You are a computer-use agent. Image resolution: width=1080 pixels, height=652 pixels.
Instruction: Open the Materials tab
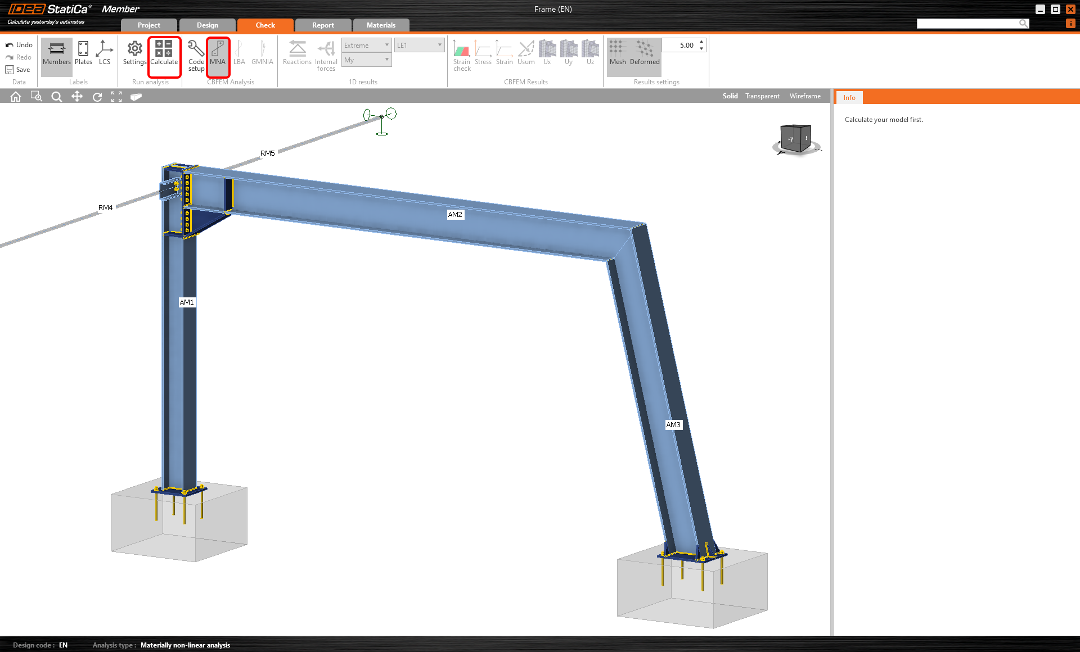pyautogui.click(x=381, y=25)
